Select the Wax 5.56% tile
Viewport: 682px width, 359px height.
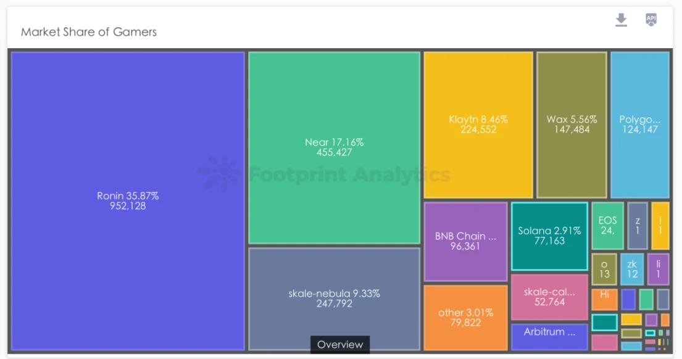pos(572,125)
